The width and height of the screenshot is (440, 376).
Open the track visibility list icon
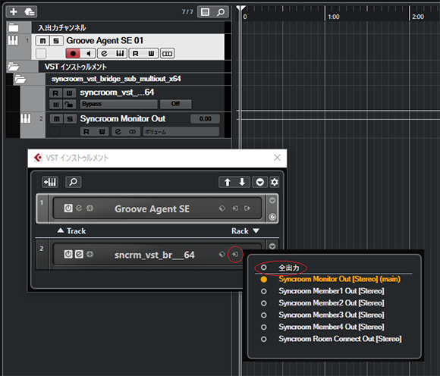[205, 12]
